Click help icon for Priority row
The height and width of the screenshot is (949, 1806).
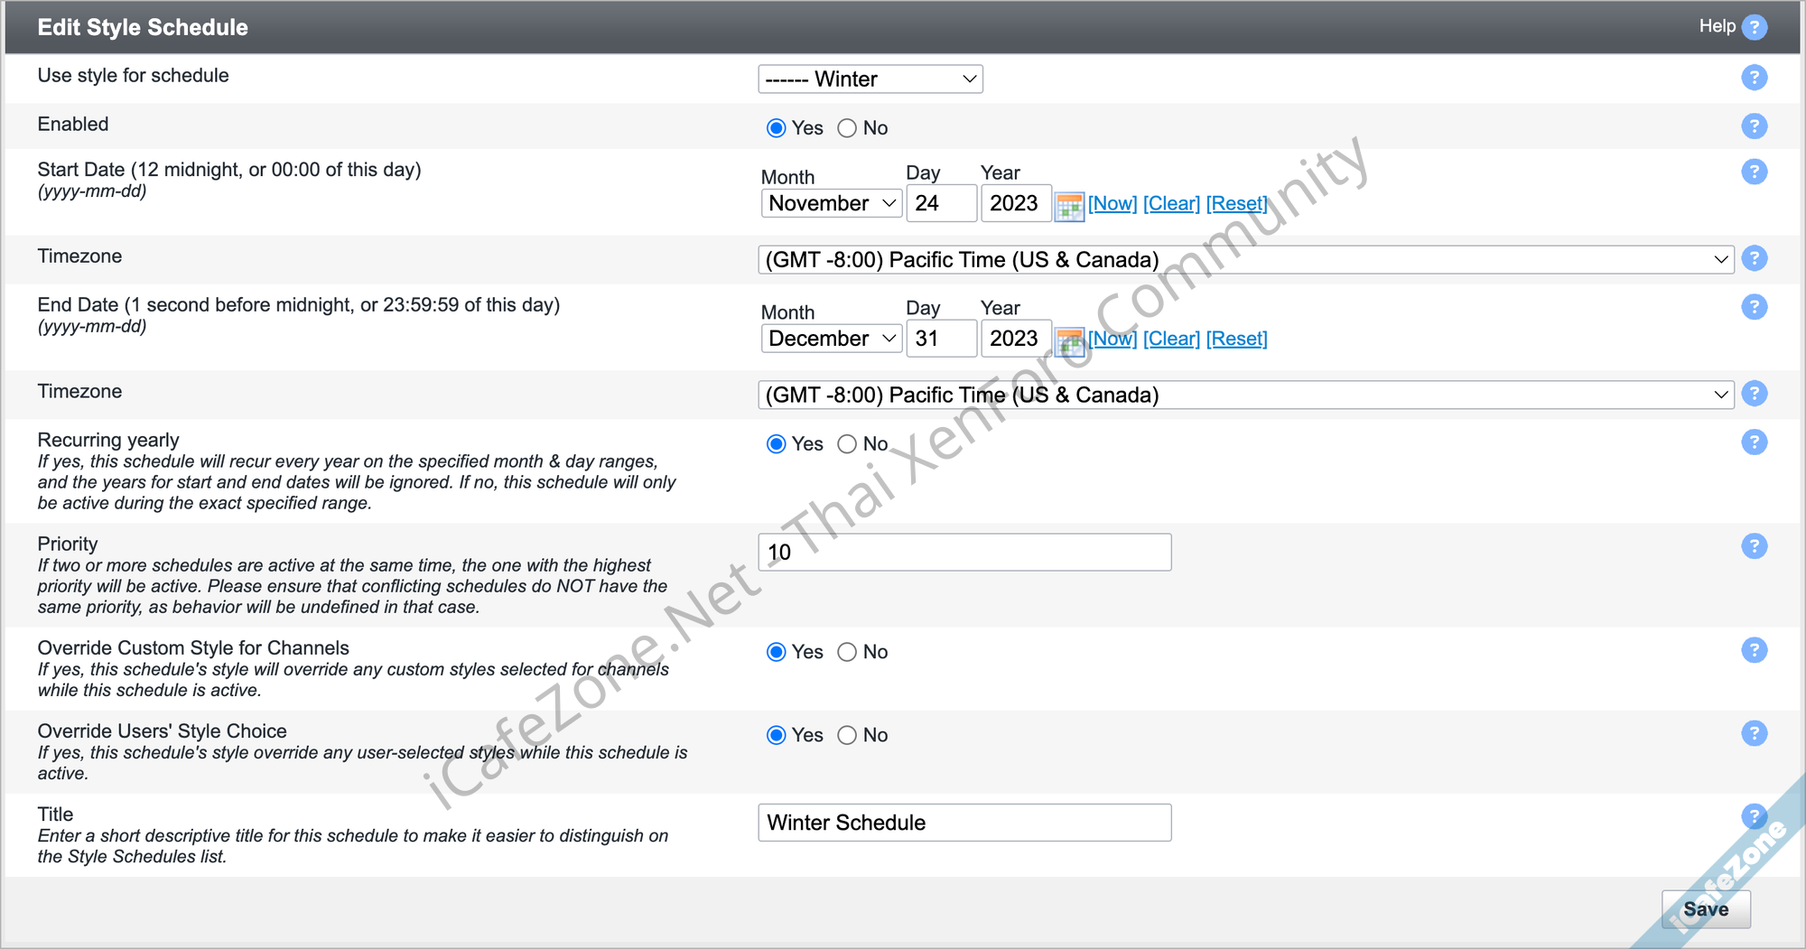(1754, 546)
